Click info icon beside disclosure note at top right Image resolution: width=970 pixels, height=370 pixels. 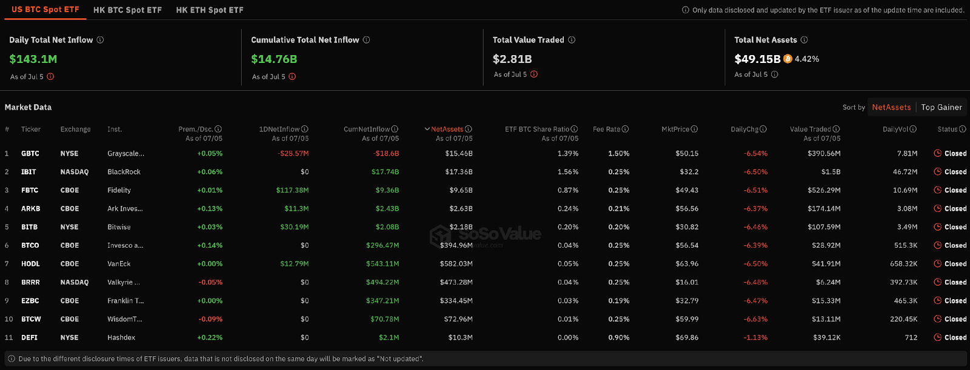686,10
